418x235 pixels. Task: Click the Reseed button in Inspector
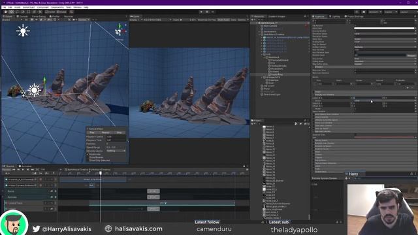[x=411, y=55]
